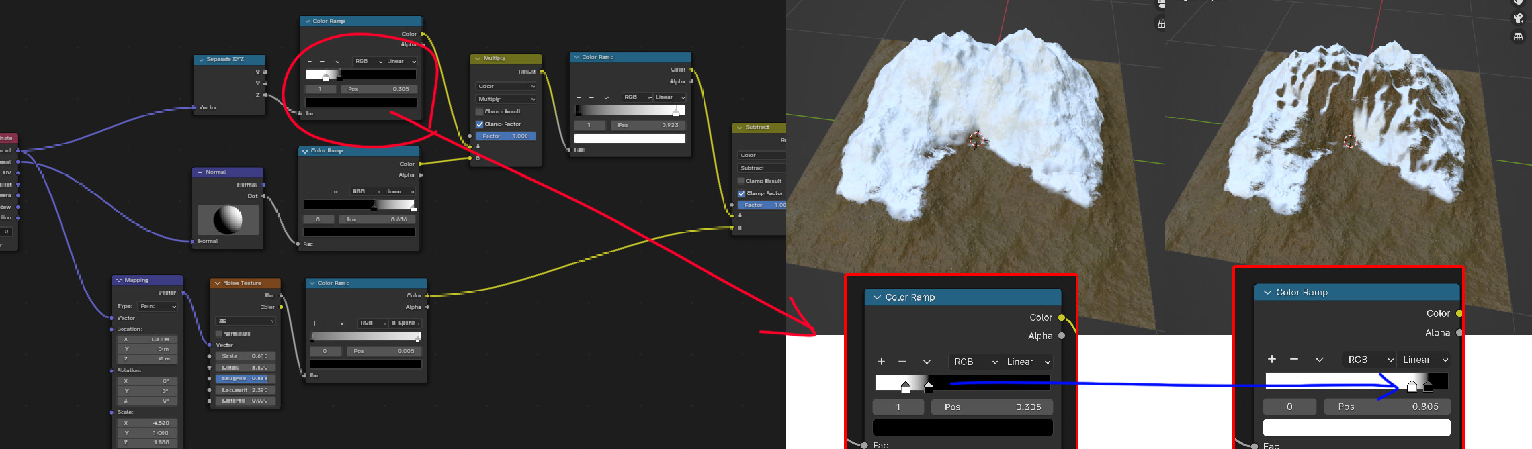Image resolution: width=1532 pixels, height=449 pixels.
Task: Click plus icon in Color Ramp with Pos 0.923
Action: pyautogui.click(x=579, y=97)
